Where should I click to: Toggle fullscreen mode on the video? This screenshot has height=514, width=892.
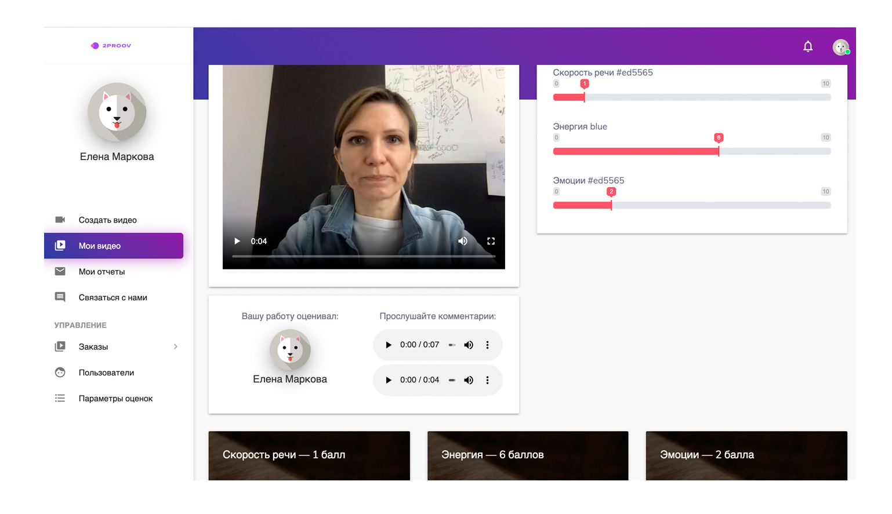[491, 240]
